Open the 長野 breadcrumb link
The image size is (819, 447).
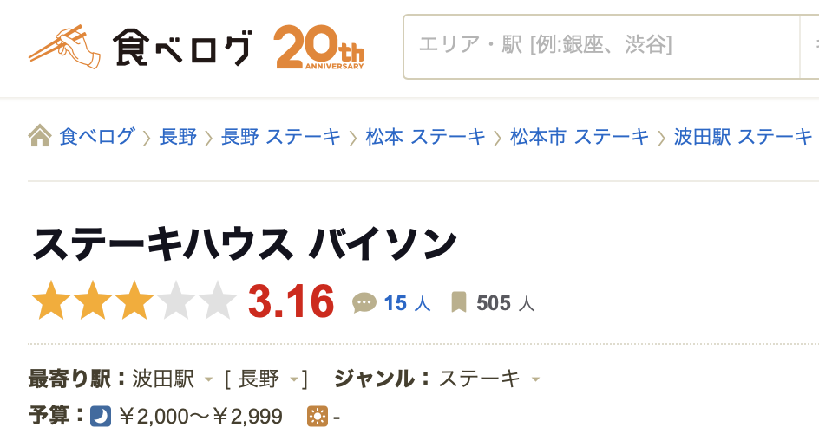pyautogui.click(x=178, y=136)
